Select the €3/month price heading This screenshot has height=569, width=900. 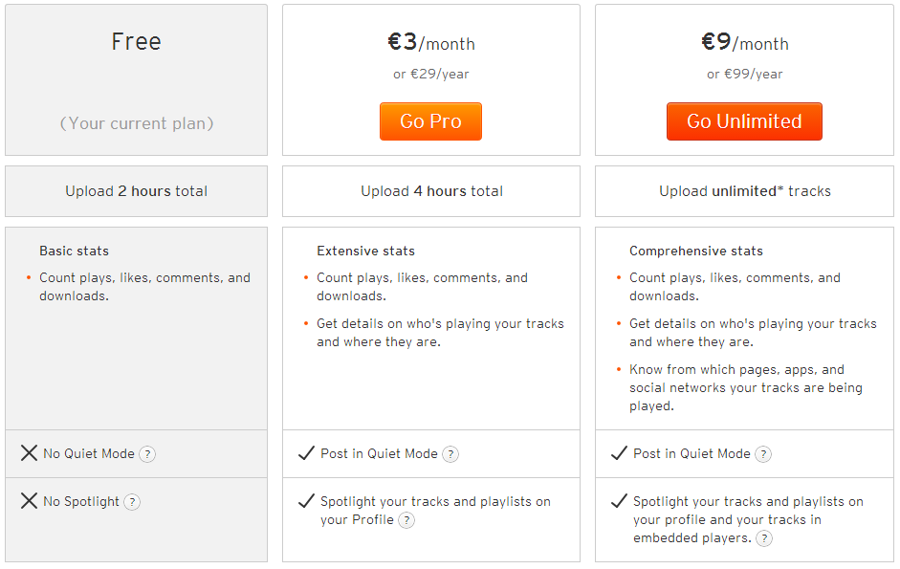click(x=431, y=42)
